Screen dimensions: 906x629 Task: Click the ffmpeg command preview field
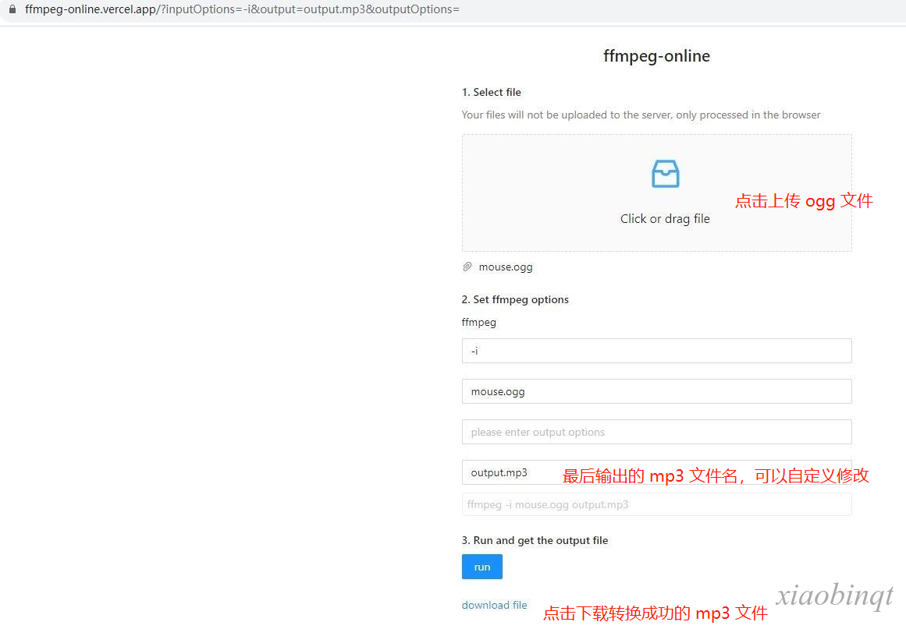point(656,504)
